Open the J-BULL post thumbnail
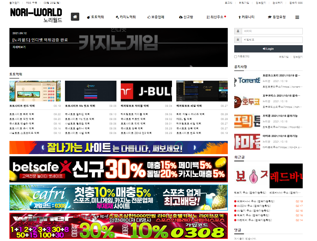 146,91
